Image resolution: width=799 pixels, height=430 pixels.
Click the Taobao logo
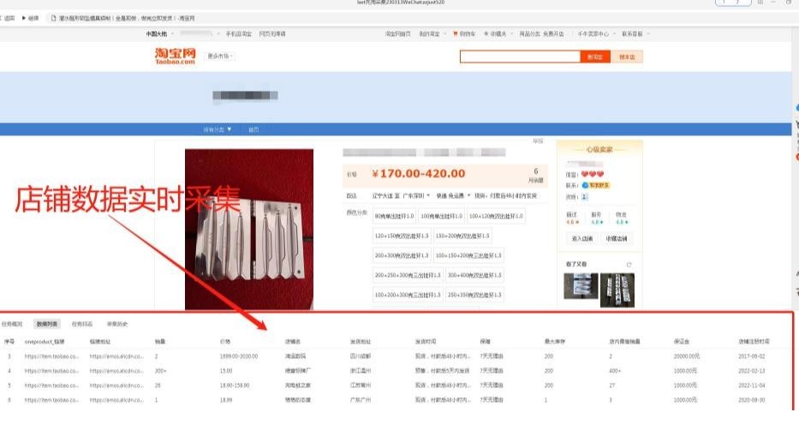point(175,56)
